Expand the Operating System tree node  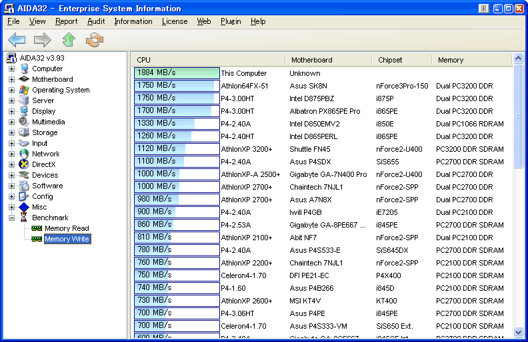[x=11, y=90]
